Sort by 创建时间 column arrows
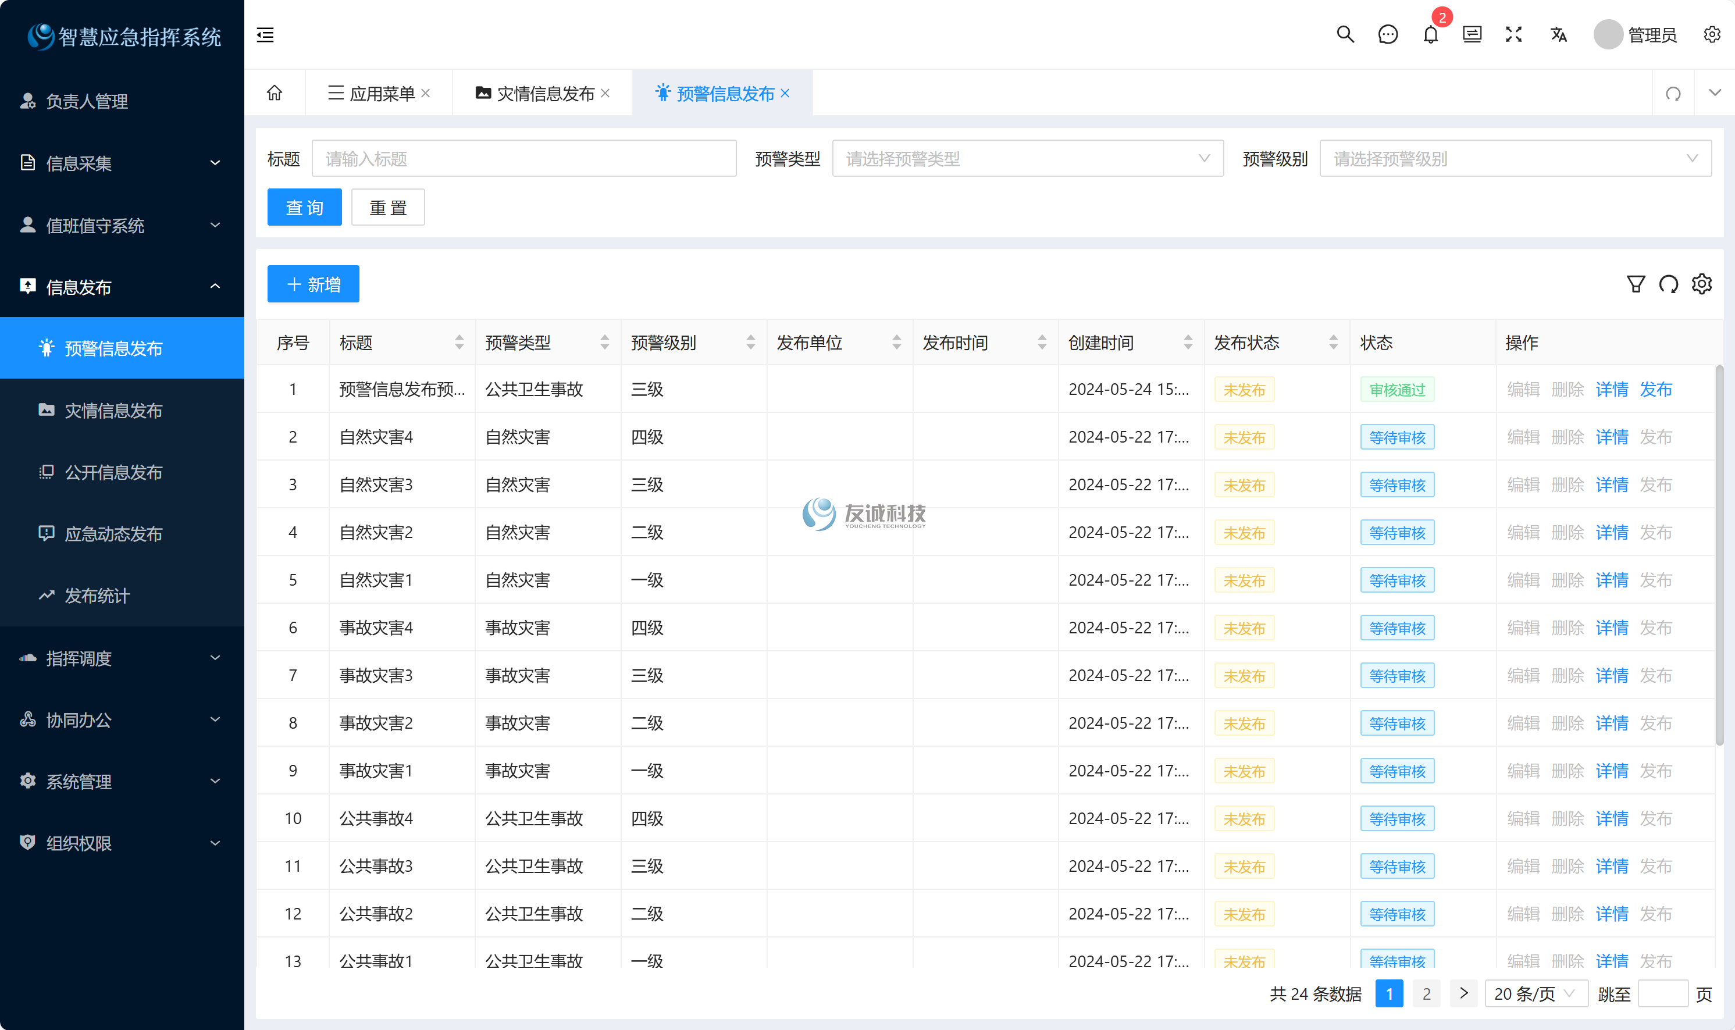This screenshot has height=1030, width=1735. 1188,342
